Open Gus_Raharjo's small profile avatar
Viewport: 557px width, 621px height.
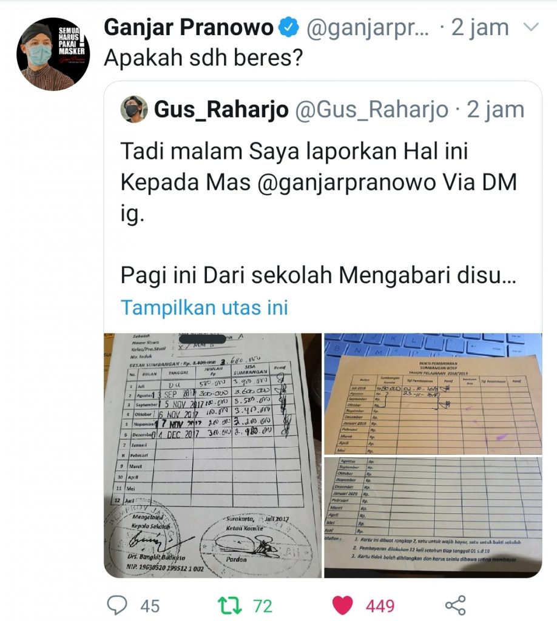click(134, 109)
